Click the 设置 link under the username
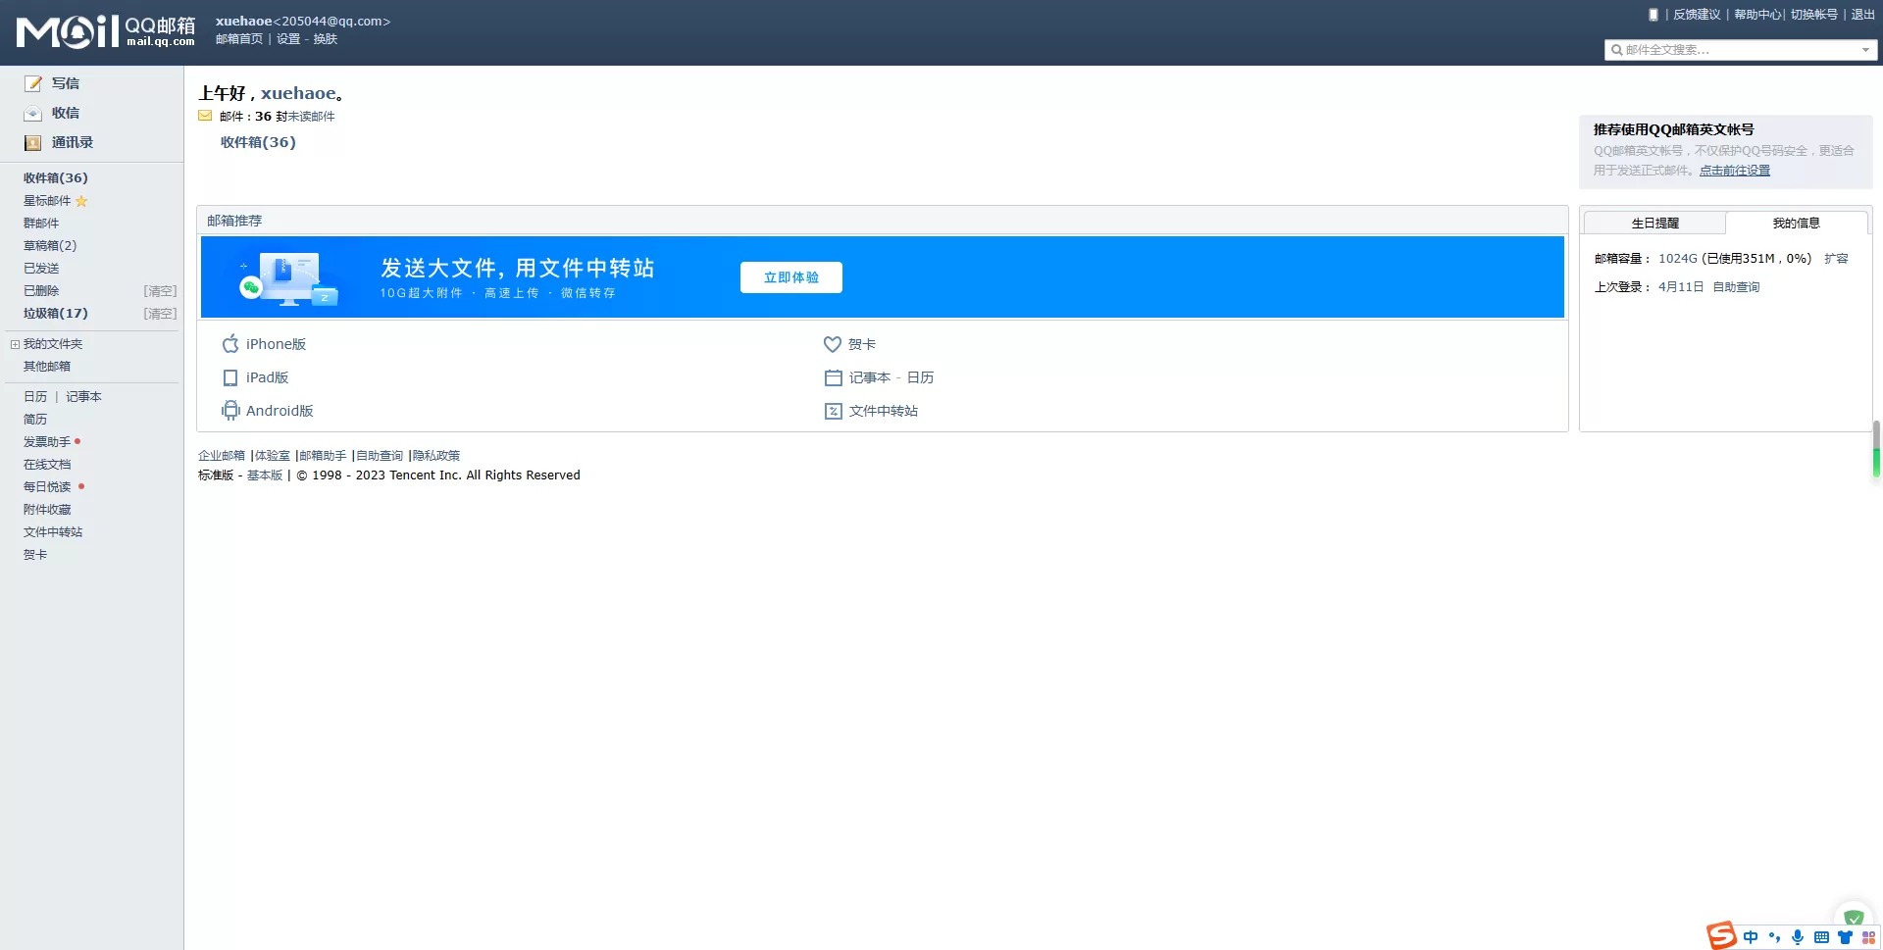Viewport: 1883px width, 950px height. 288,39
